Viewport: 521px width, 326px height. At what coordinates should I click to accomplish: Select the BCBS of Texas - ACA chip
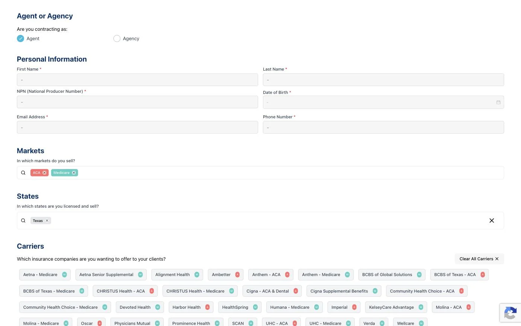point(459,275)
